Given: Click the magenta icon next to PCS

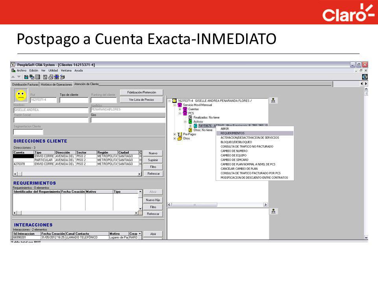Looking at the screenshot, I should (185, 113).
